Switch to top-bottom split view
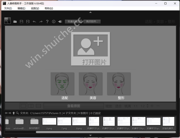 pos(38,106)
